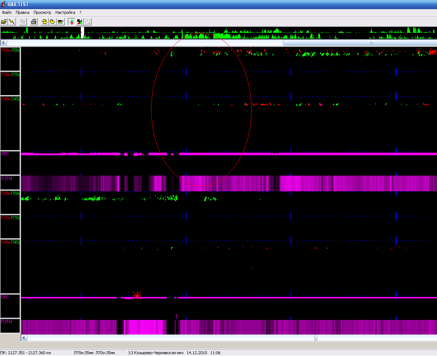Image resolution: width=437 pixels, height=356 pixels.
Task: Click the yellow double-arrow navigation icon
Action: [45, 21]
